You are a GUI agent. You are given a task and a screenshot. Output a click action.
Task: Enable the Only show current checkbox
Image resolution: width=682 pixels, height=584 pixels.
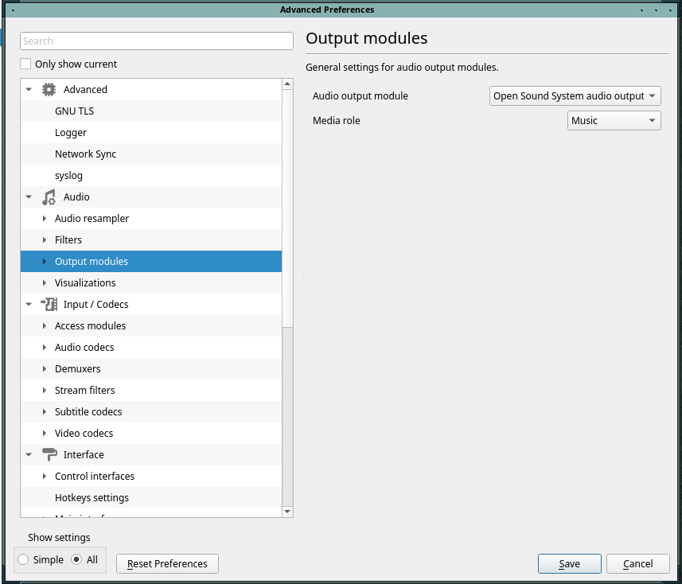(x=26, y=64)
